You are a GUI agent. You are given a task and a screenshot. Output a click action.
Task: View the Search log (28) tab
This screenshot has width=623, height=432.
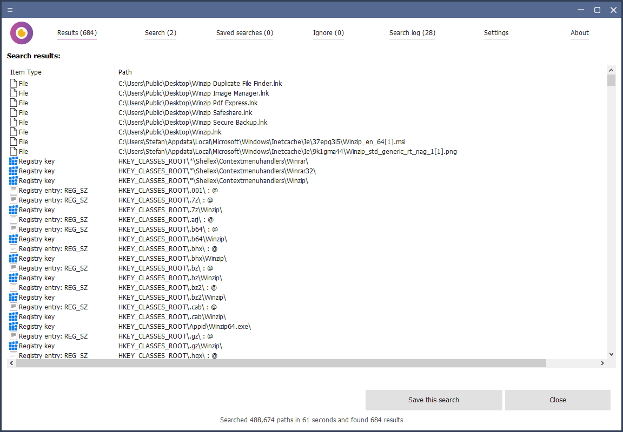pos(413,33)
